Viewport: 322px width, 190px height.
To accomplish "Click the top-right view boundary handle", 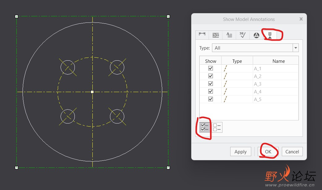I will coord(168,17).
